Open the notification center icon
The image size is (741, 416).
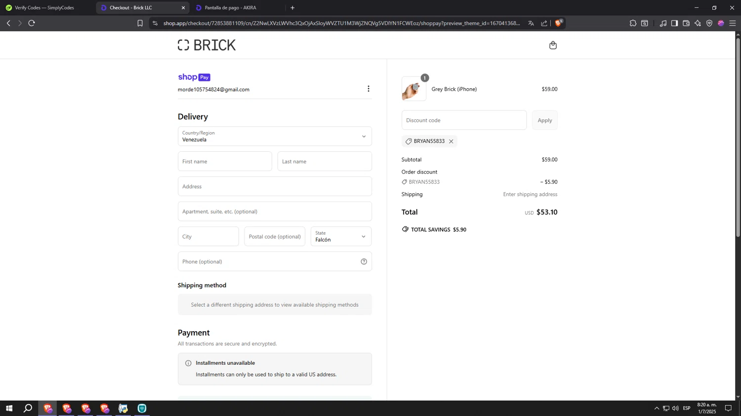[728, 408]
